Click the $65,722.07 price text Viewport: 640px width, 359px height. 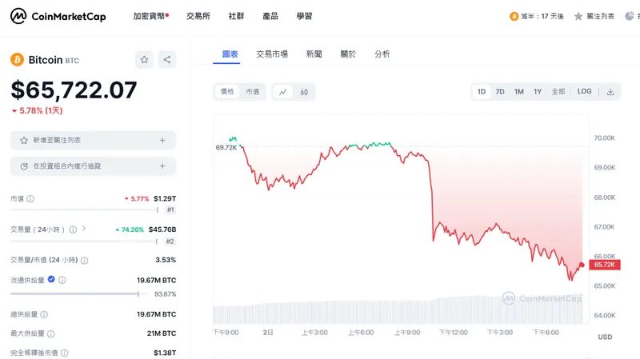click(74, 90)
